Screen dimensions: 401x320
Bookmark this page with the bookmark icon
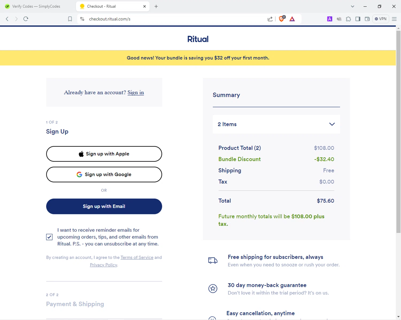(x=70, y=19)
